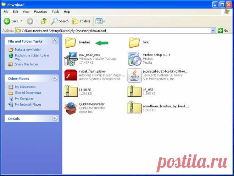Open the Tools menu

click(56, 12)
